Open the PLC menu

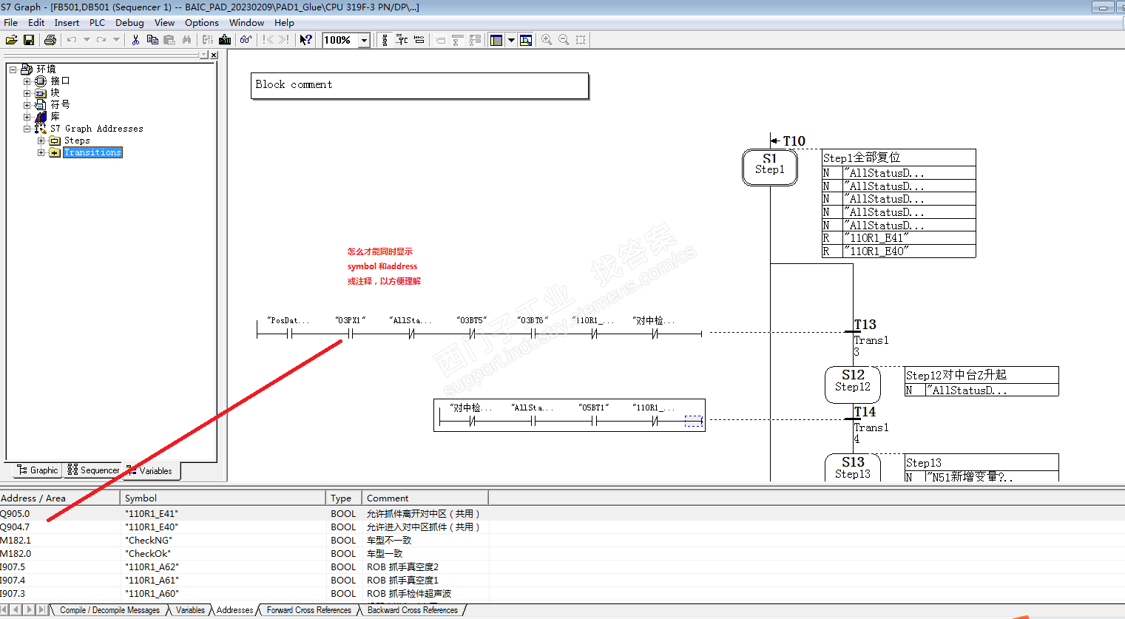(x=97, y=23)
